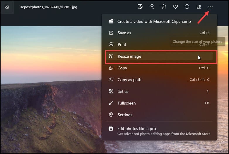Viewport: 229px width, 154px height.
Task: Add photo to favorites with heart icon
Action: (x=175, y=7)
